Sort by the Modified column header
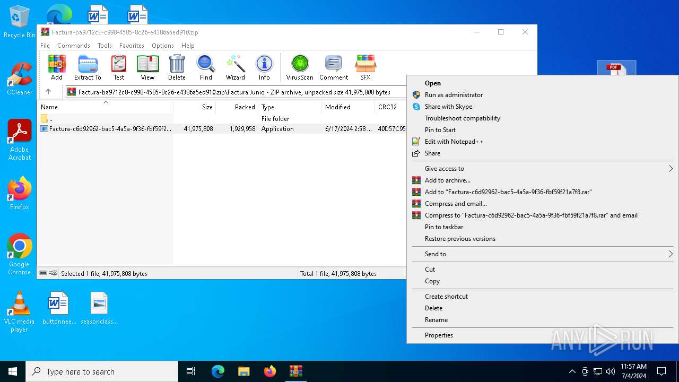The height and width of the screenshot is (382, 679). click(x=348, y=107)
